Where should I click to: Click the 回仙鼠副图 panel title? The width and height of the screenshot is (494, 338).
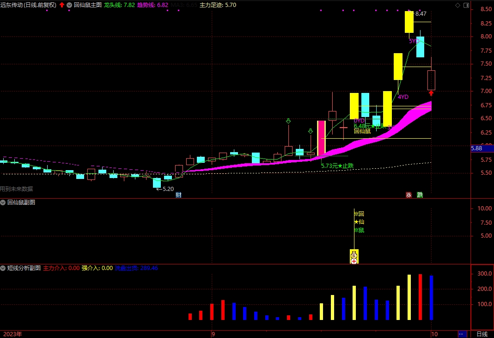[21, 203]
